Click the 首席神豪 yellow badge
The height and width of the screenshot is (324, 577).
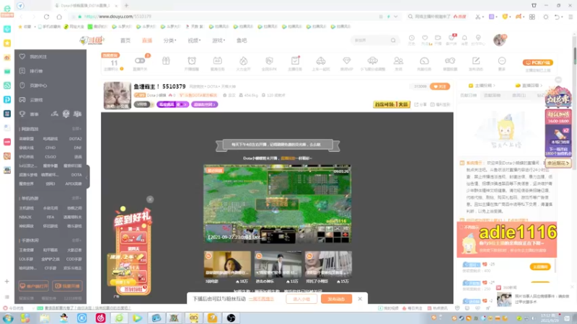(x=392, y=104)
